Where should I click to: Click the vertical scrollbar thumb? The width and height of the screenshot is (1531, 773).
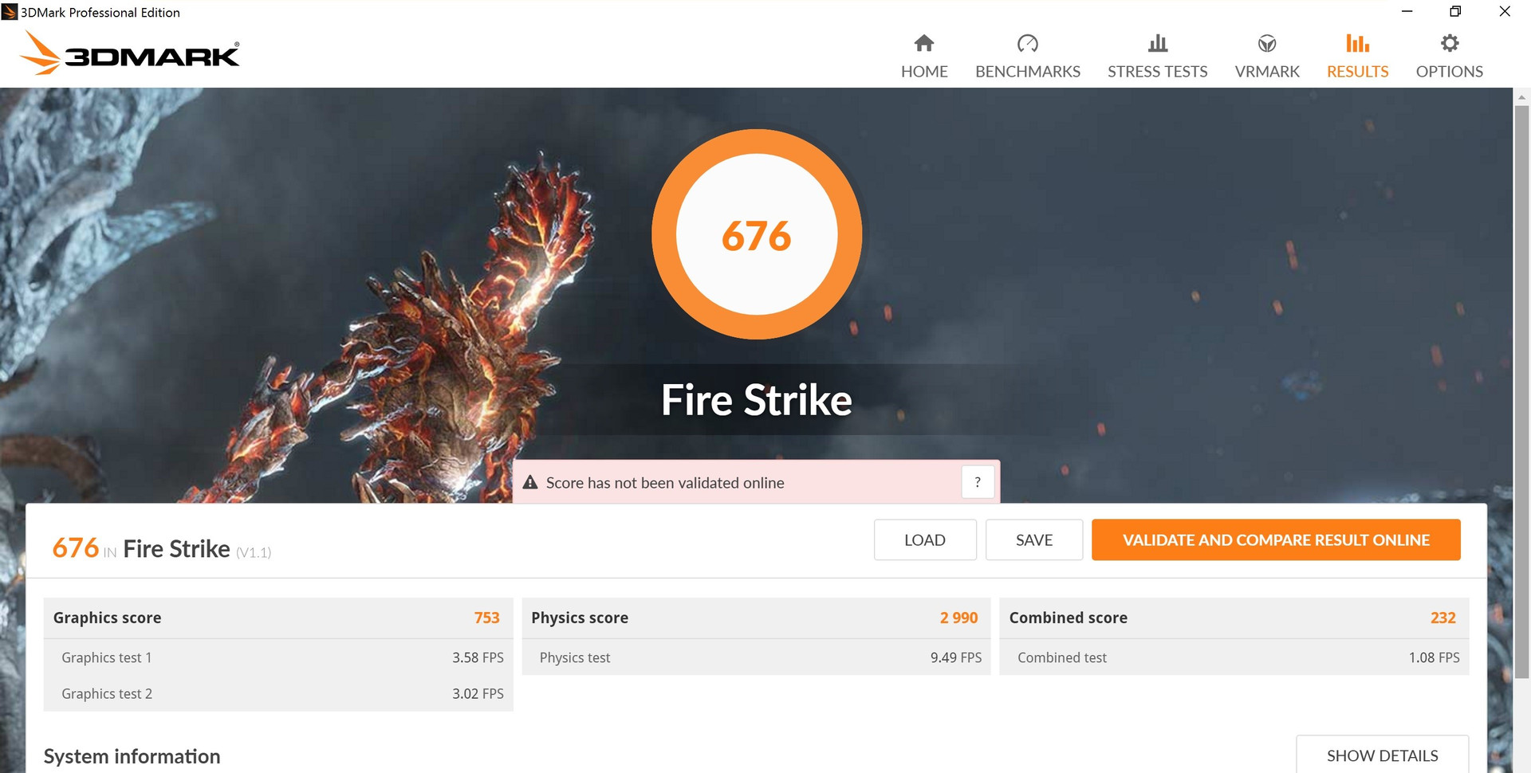click(1521, 390)
